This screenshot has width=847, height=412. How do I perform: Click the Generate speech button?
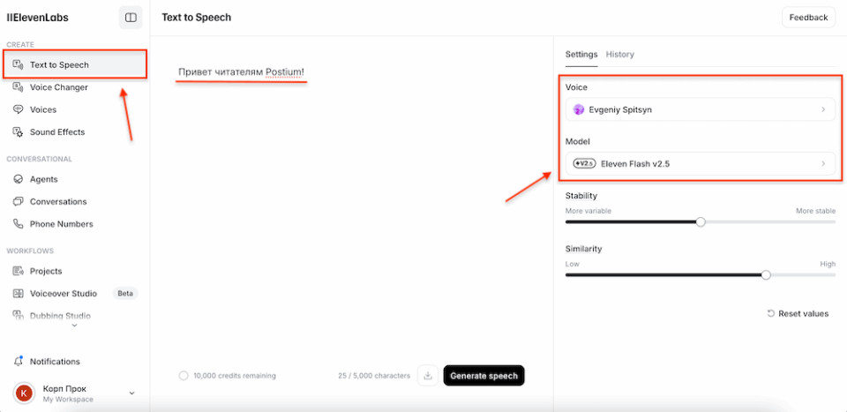pos(484,376)
